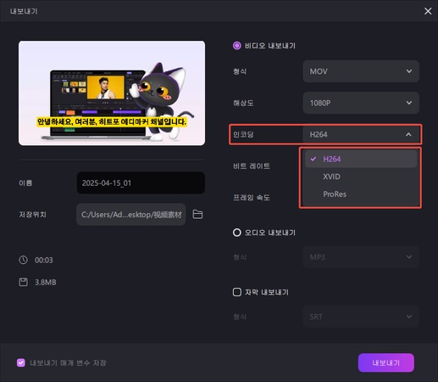This screenshot has width=438, height=382.
Task: Choose ProRes in the encoding list
Action: pyautogui.click(x=361, y=194)
